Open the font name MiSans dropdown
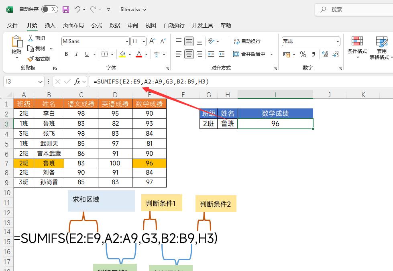The image size is (393, 271). (x=127, y=41)
